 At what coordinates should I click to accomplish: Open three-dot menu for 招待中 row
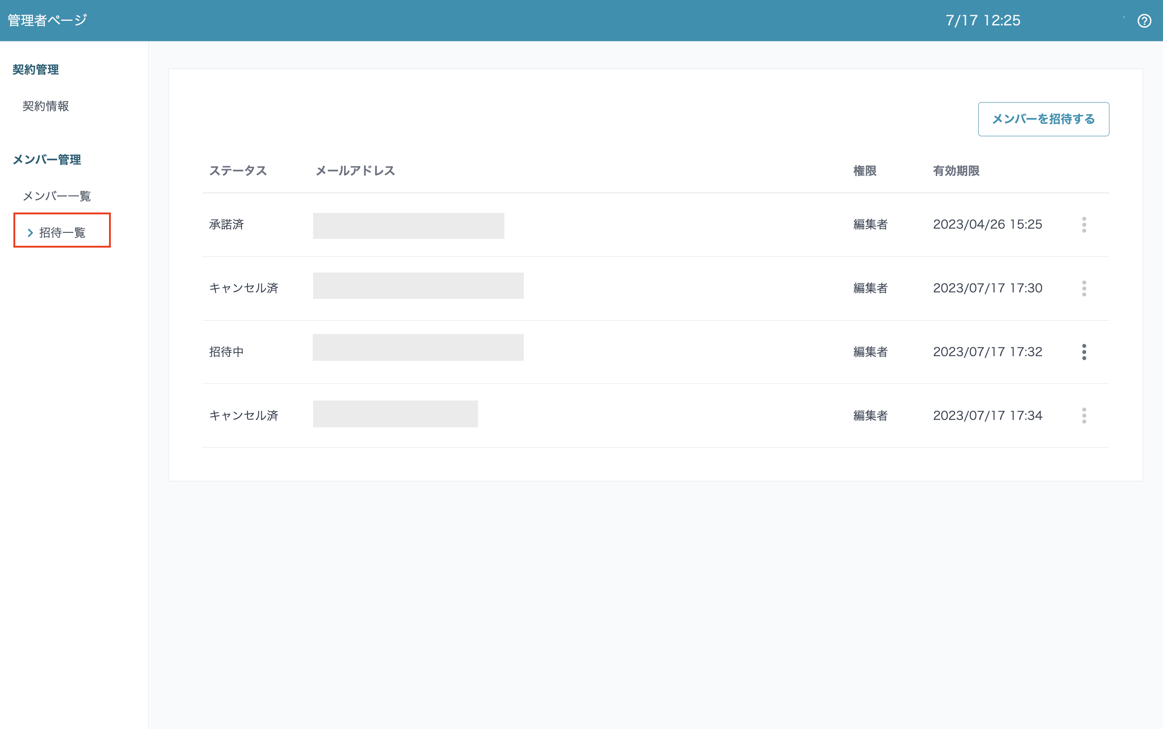click(x=1084, y=352)
